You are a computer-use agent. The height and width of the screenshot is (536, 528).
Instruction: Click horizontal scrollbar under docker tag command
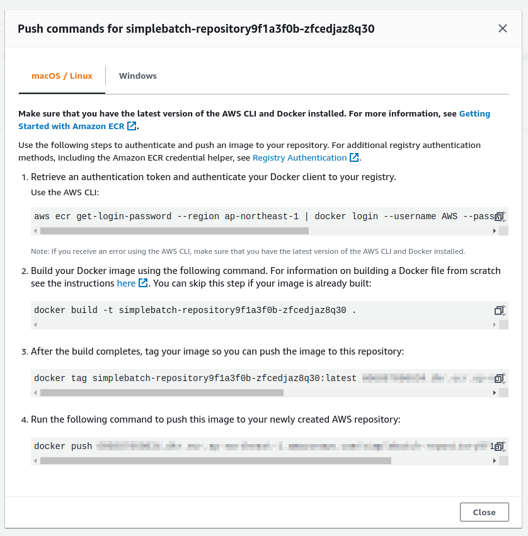pos(162,392)
